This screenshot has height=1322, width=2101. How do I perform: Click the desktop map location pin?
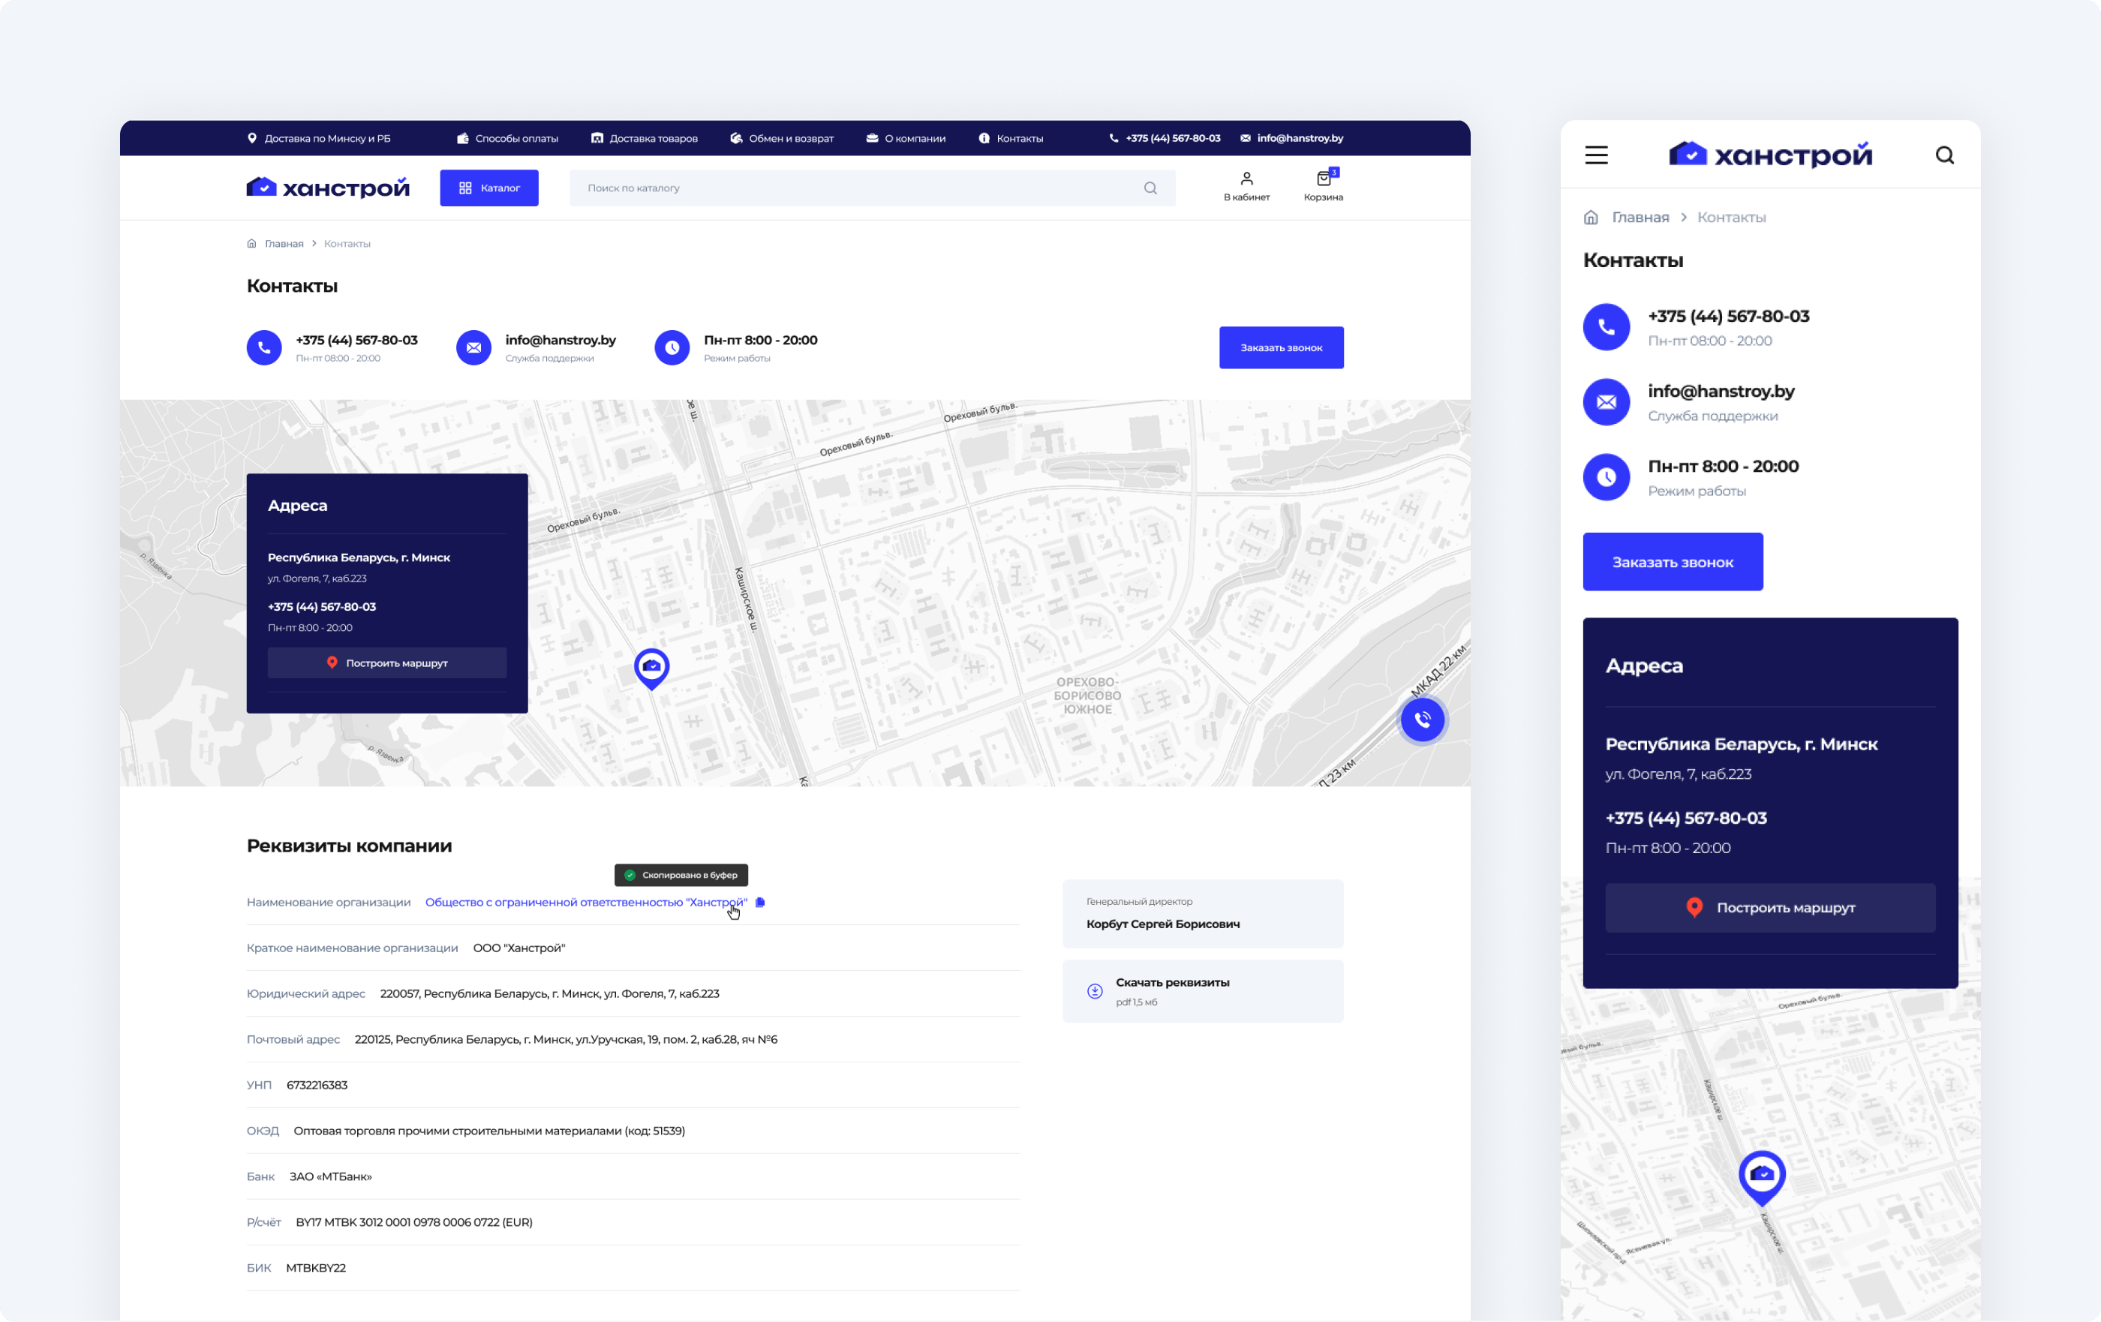[x=652, y=668]
